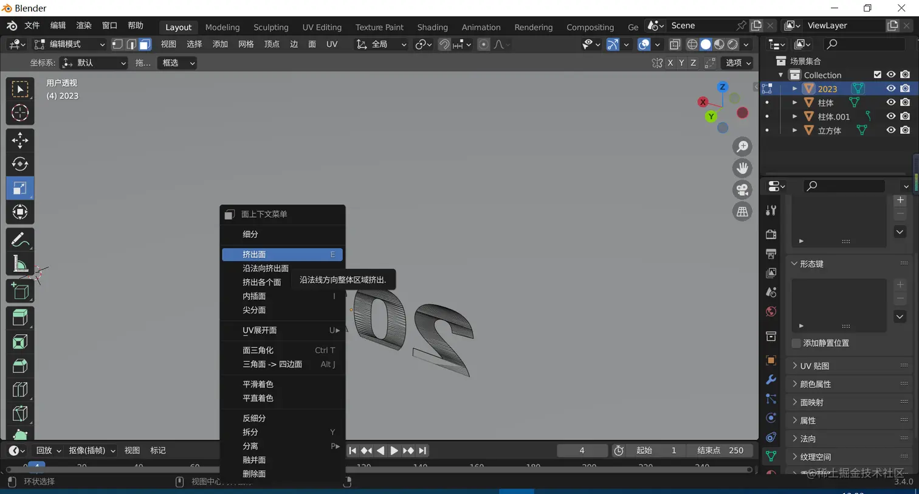Activate the Knife tool
Viewport: 919px width, 494px height.
(x=20, y=413)
